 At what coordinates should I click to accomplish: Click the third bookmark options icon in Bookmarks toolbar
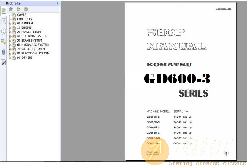pyautogui.click(x=26, y=9)
